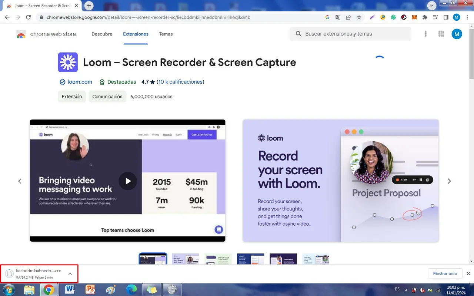Open Paint from the taskbar
The width and height of the screenshot is (474, 296).
click(110, 290)
